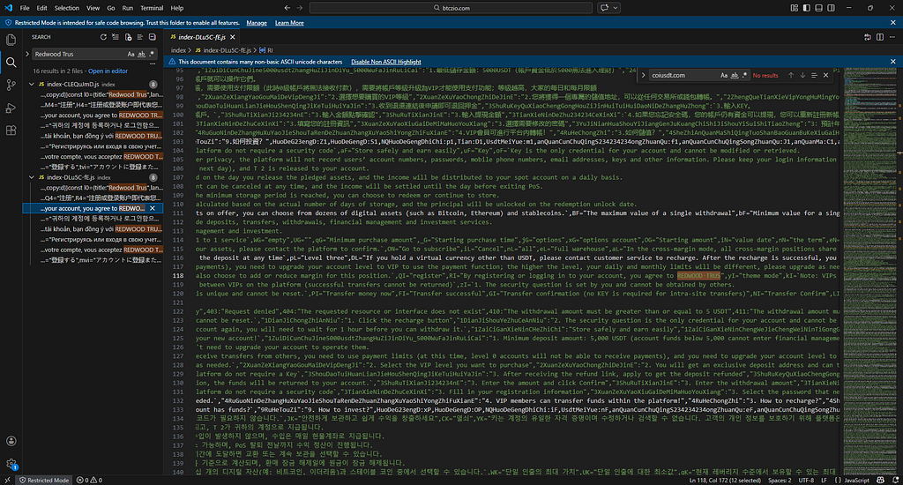Open the Explorer view in activity bar
The height and width of the screenshot is (485, 903).
pyautogui.click(x=11, y=40)
